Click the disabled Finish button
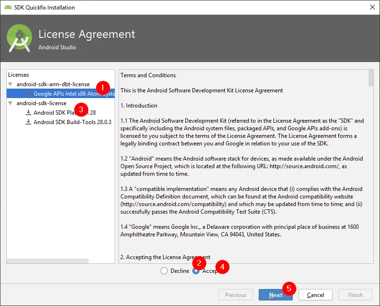380x306 pixels. 355,295
